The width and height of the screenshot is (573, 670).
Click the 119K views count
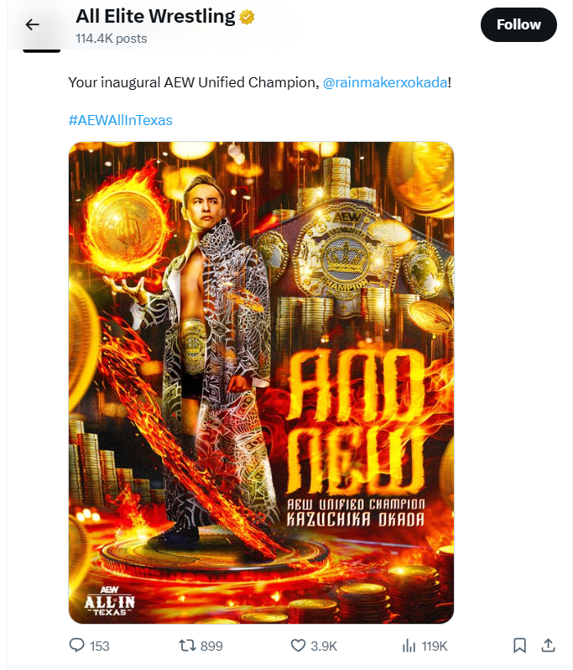click(x=435, y=646)
